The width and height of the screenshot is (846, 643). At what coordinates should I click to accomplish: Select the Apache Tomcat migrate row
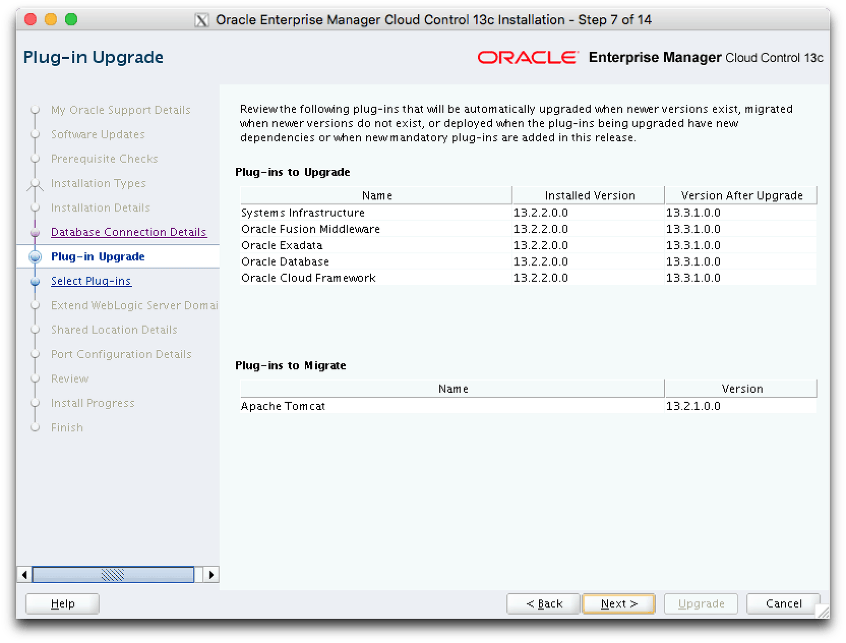tap(283, 406)
